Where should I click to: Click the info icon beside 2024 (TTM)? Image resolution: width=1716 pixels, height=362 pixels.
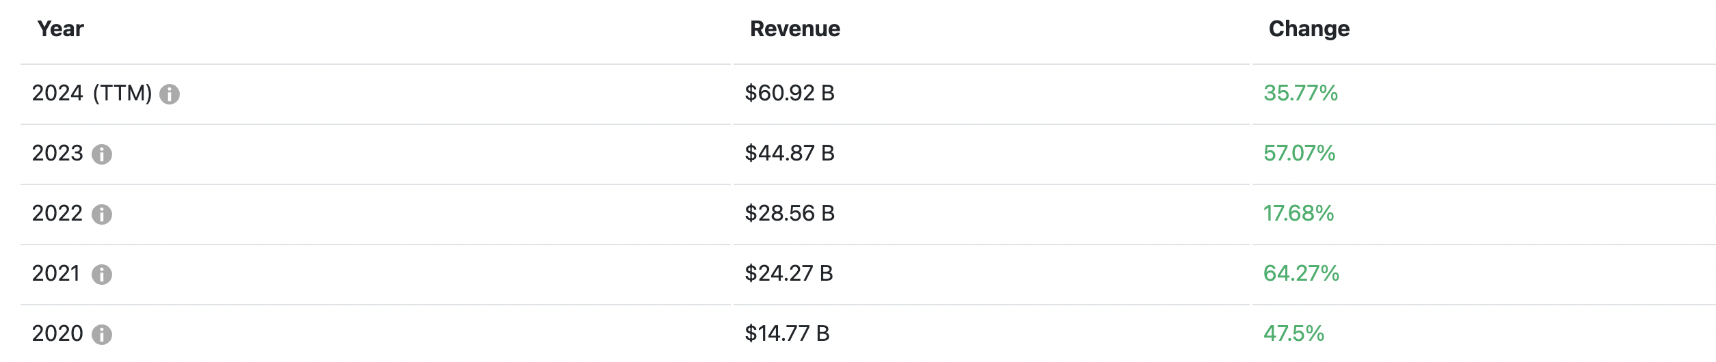(170, 94)
